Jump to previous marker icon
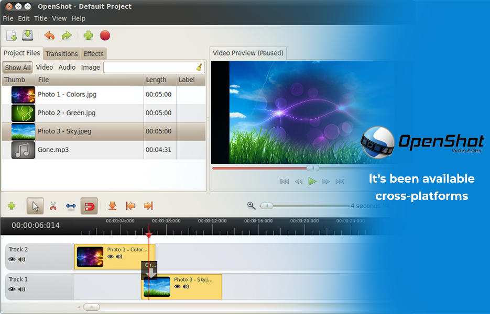The height and width of the screenshot is (314, 490). [x=130, y=206]
